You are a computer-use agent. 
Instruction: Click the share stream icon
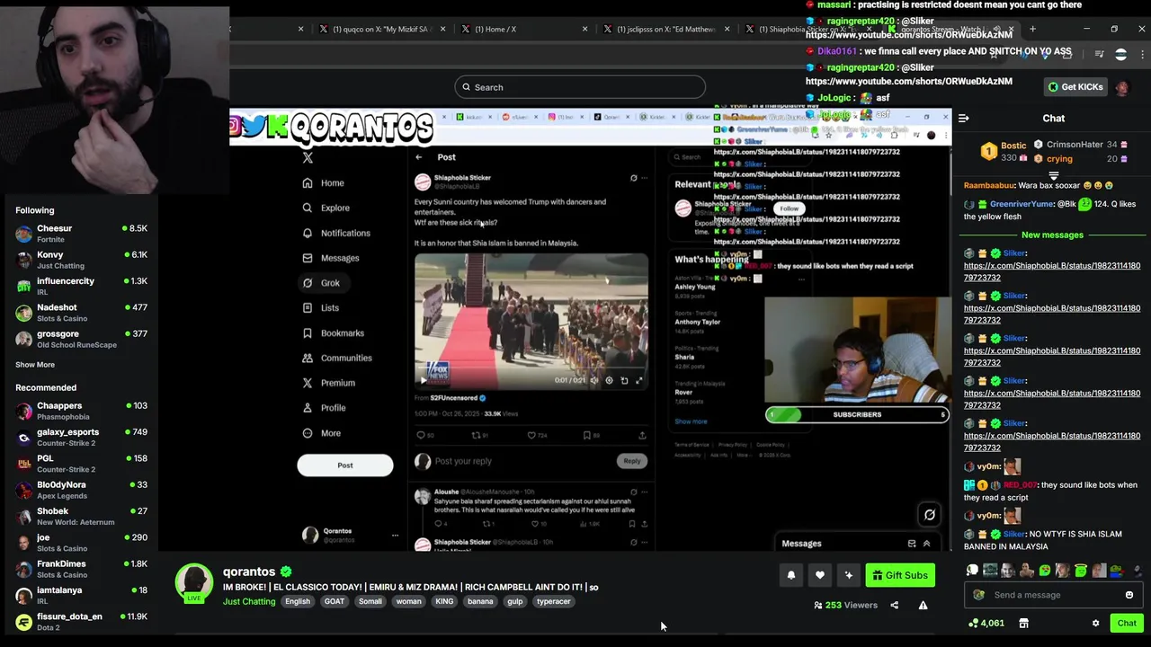tap(894, 605)
